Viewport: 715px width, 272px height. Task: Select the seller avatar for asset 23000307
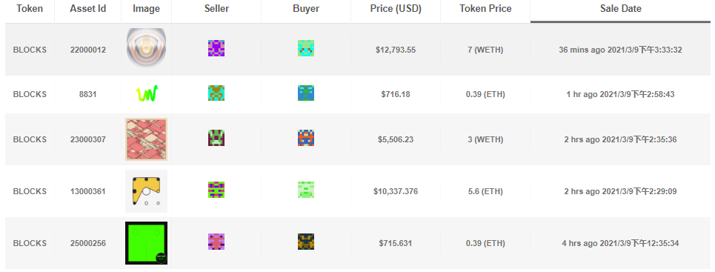coord(216,138)
